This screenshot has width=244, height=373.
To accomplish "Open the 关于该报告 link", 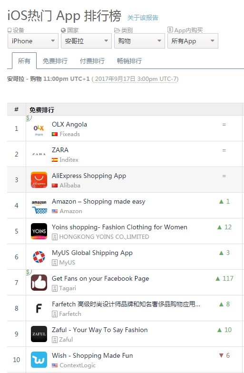I will tap(143, 18).
